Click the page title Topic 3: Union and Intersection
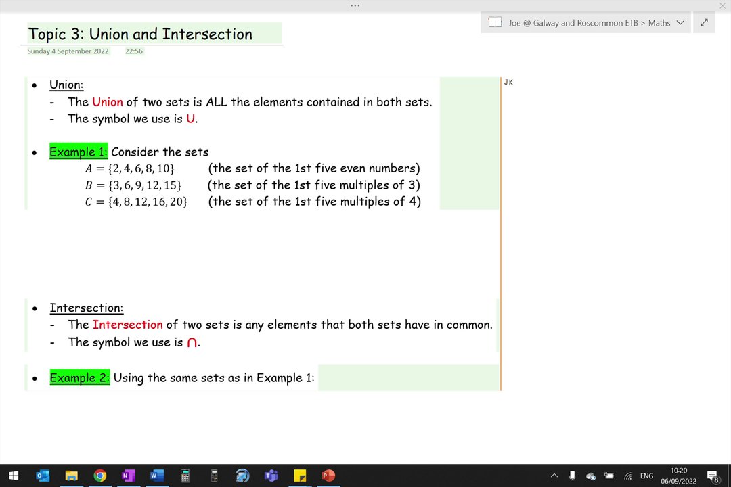 tap(140, 34)
